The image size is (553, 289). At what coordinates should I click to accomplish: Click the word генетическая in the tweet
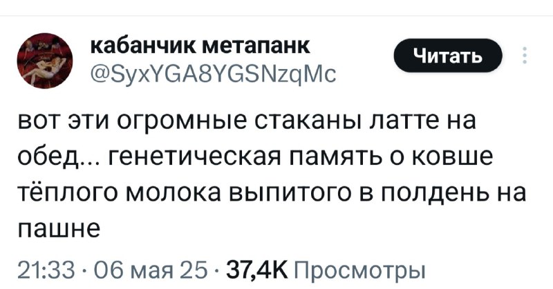194,157
